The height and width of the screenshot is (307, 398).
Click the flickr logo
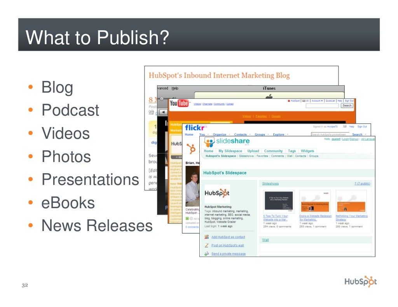(195, 128)
